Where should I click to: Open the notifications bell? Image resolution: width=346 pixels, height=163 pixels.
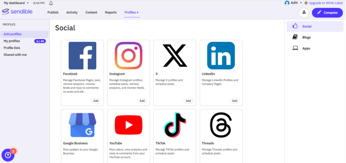click(x=51, y=3)
